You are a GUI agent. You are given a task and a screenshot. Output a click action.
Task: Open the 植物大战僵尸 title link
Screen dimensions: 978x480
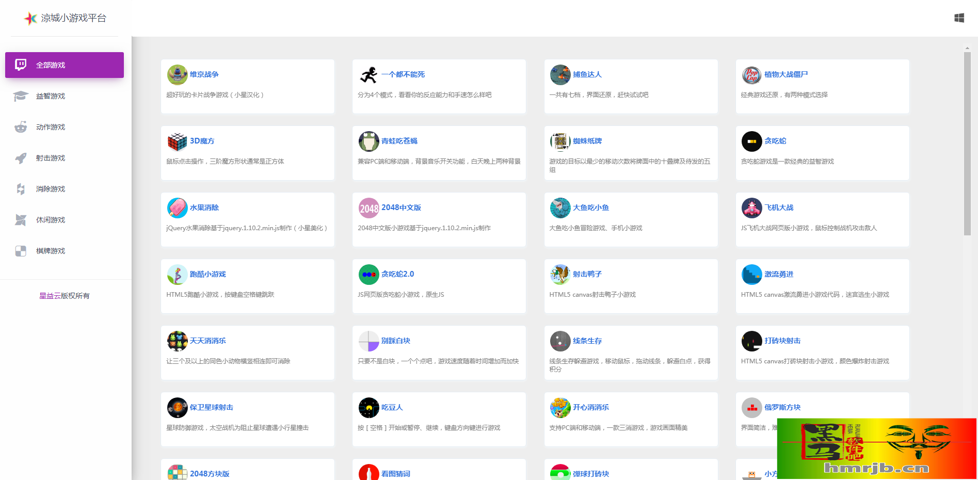click(x=786, y=74)
